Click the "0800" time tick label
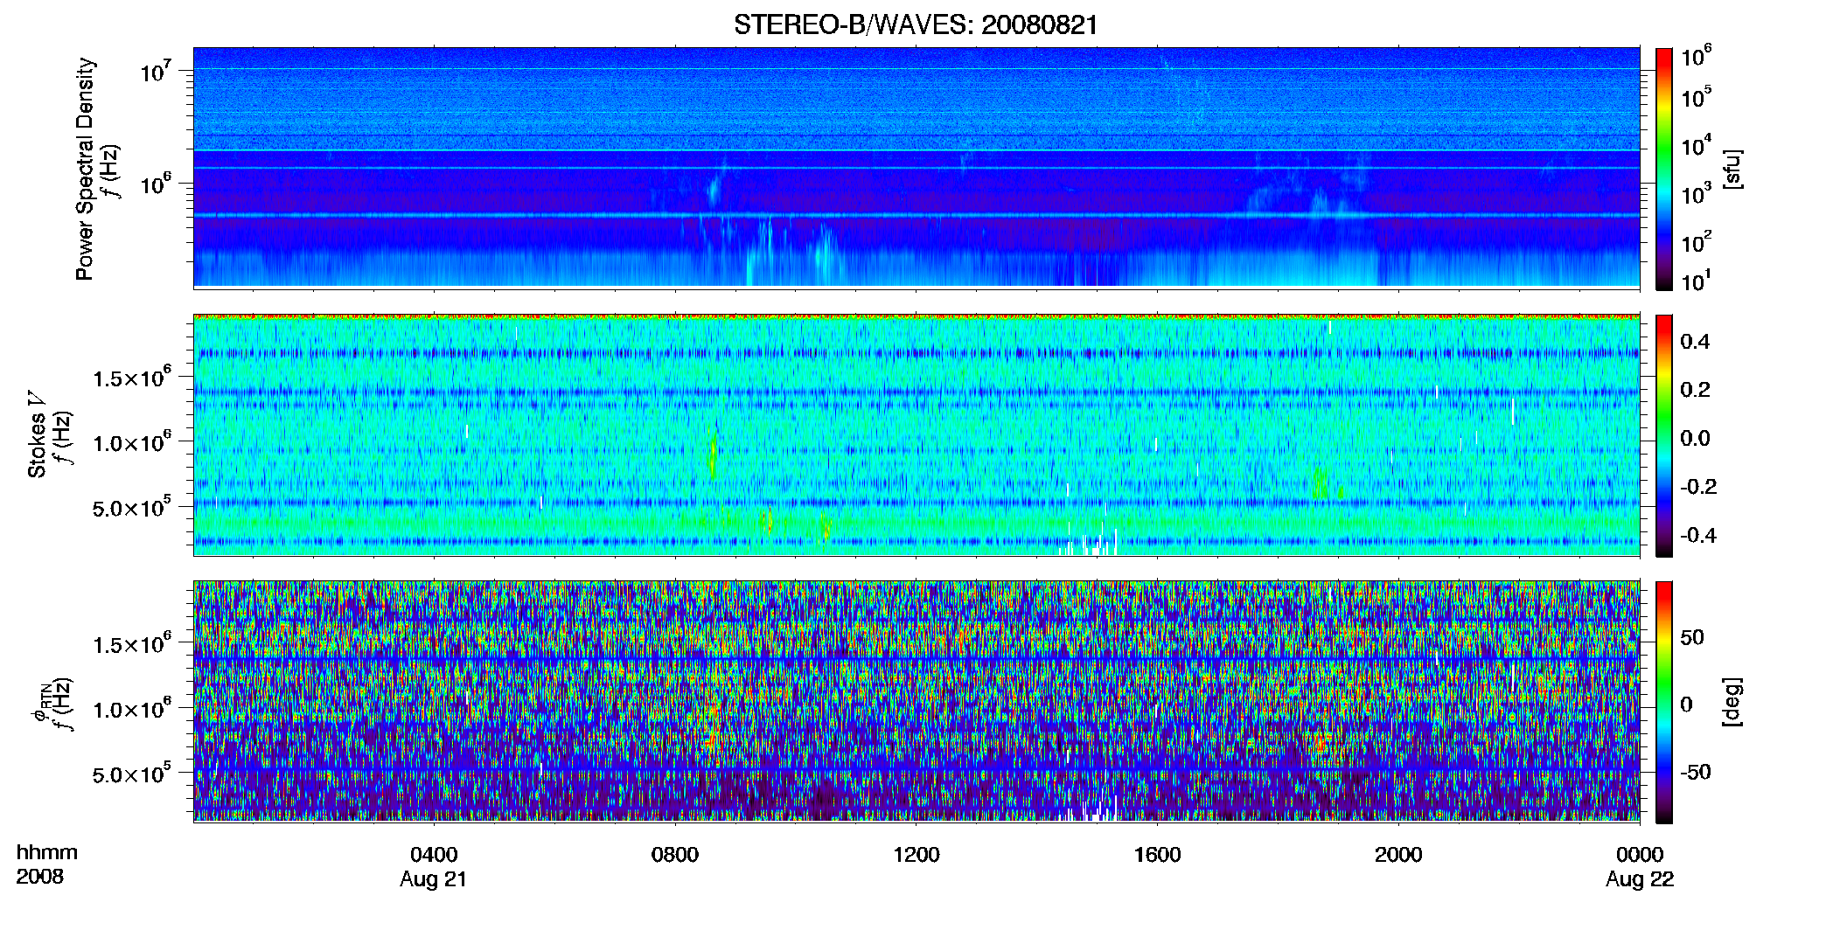The width and height of the screenshot is (1833, 944). pyautogui.click(x=675, y=855)
